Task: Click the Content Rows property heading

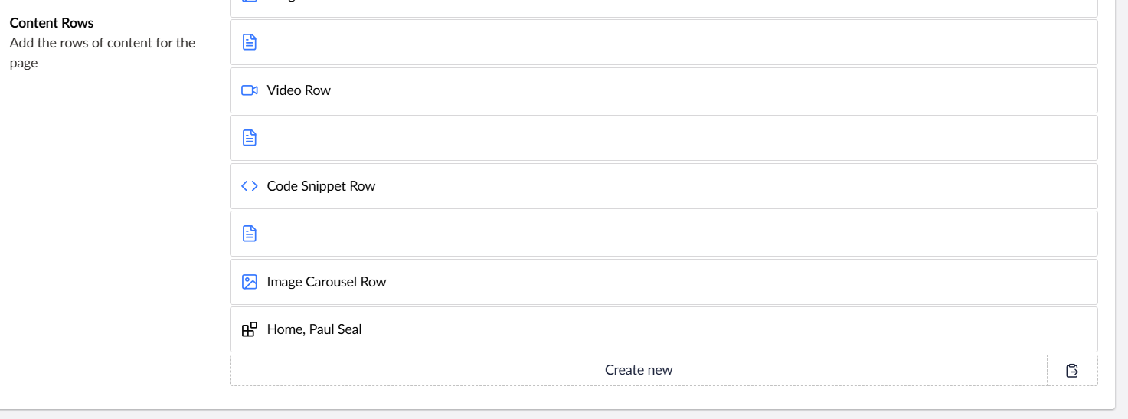Action: tap(52, 23)
